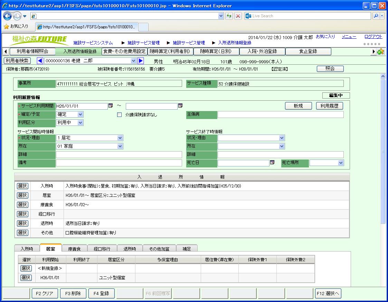This screenshot has width=388, height=302.
Task: Click the 利用者検索 button
Action: [17, 61]
